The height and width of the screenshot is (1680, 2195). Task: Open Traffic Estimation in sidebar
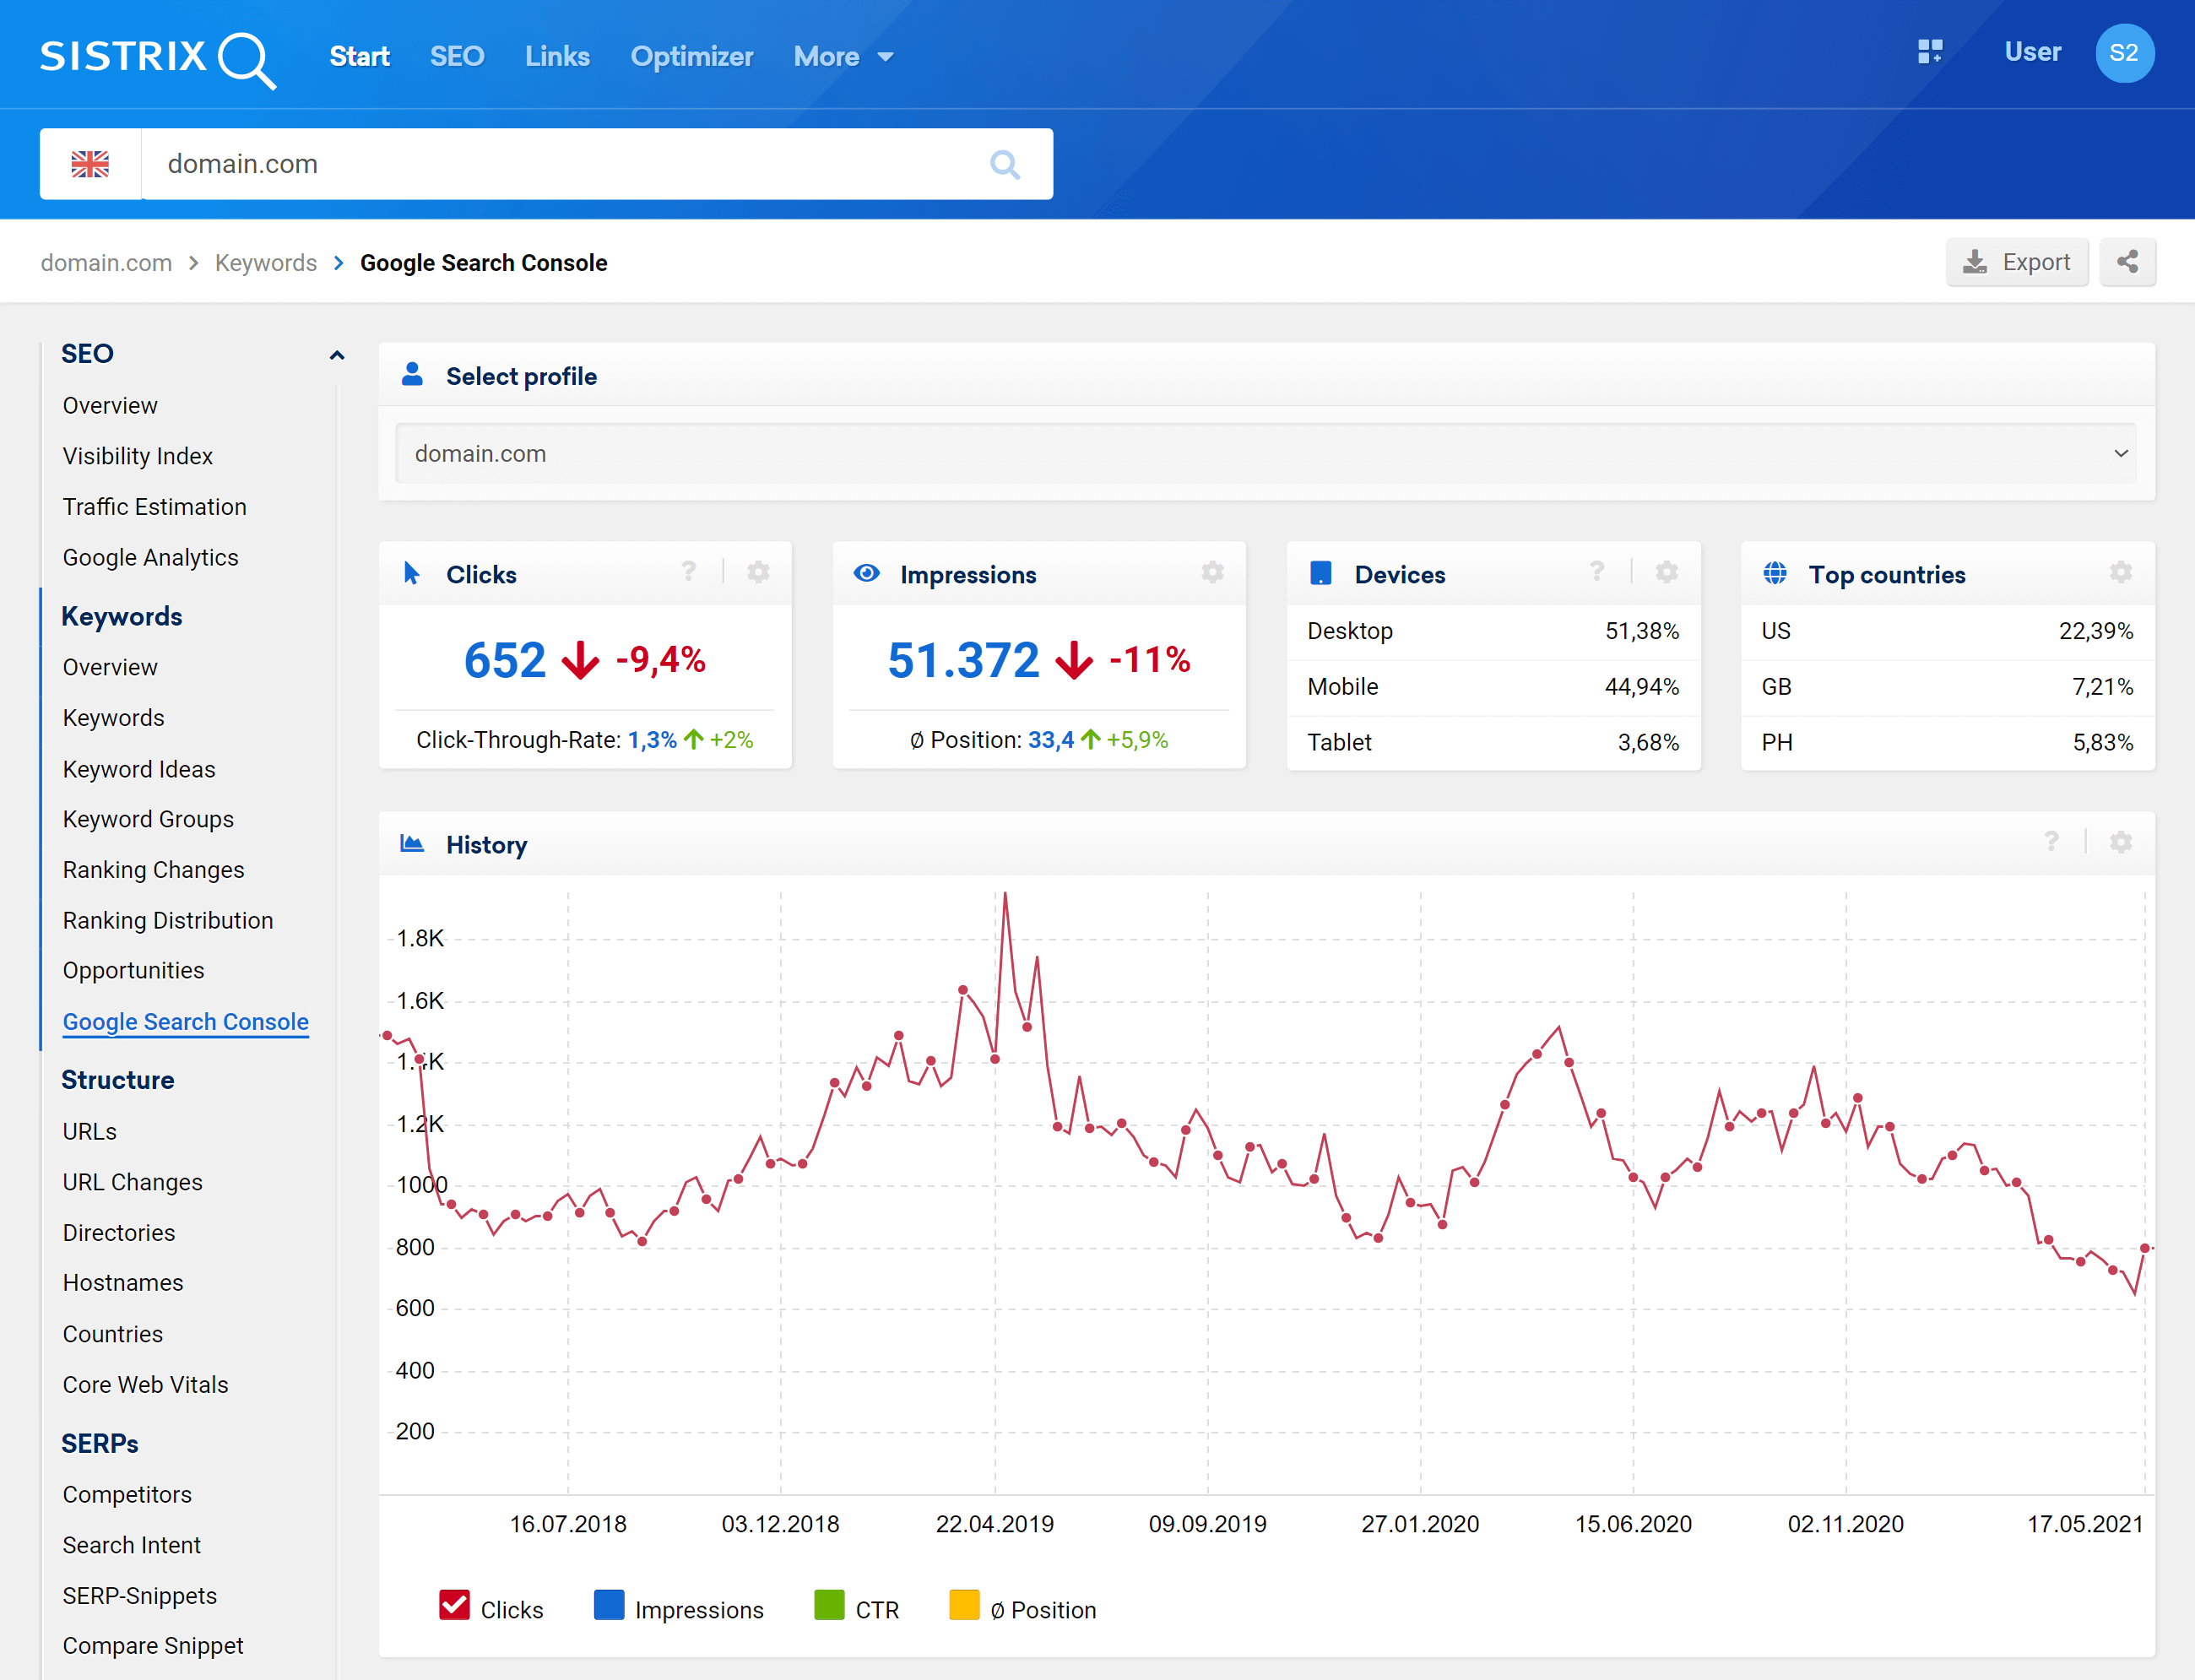(x=154, y=507)
